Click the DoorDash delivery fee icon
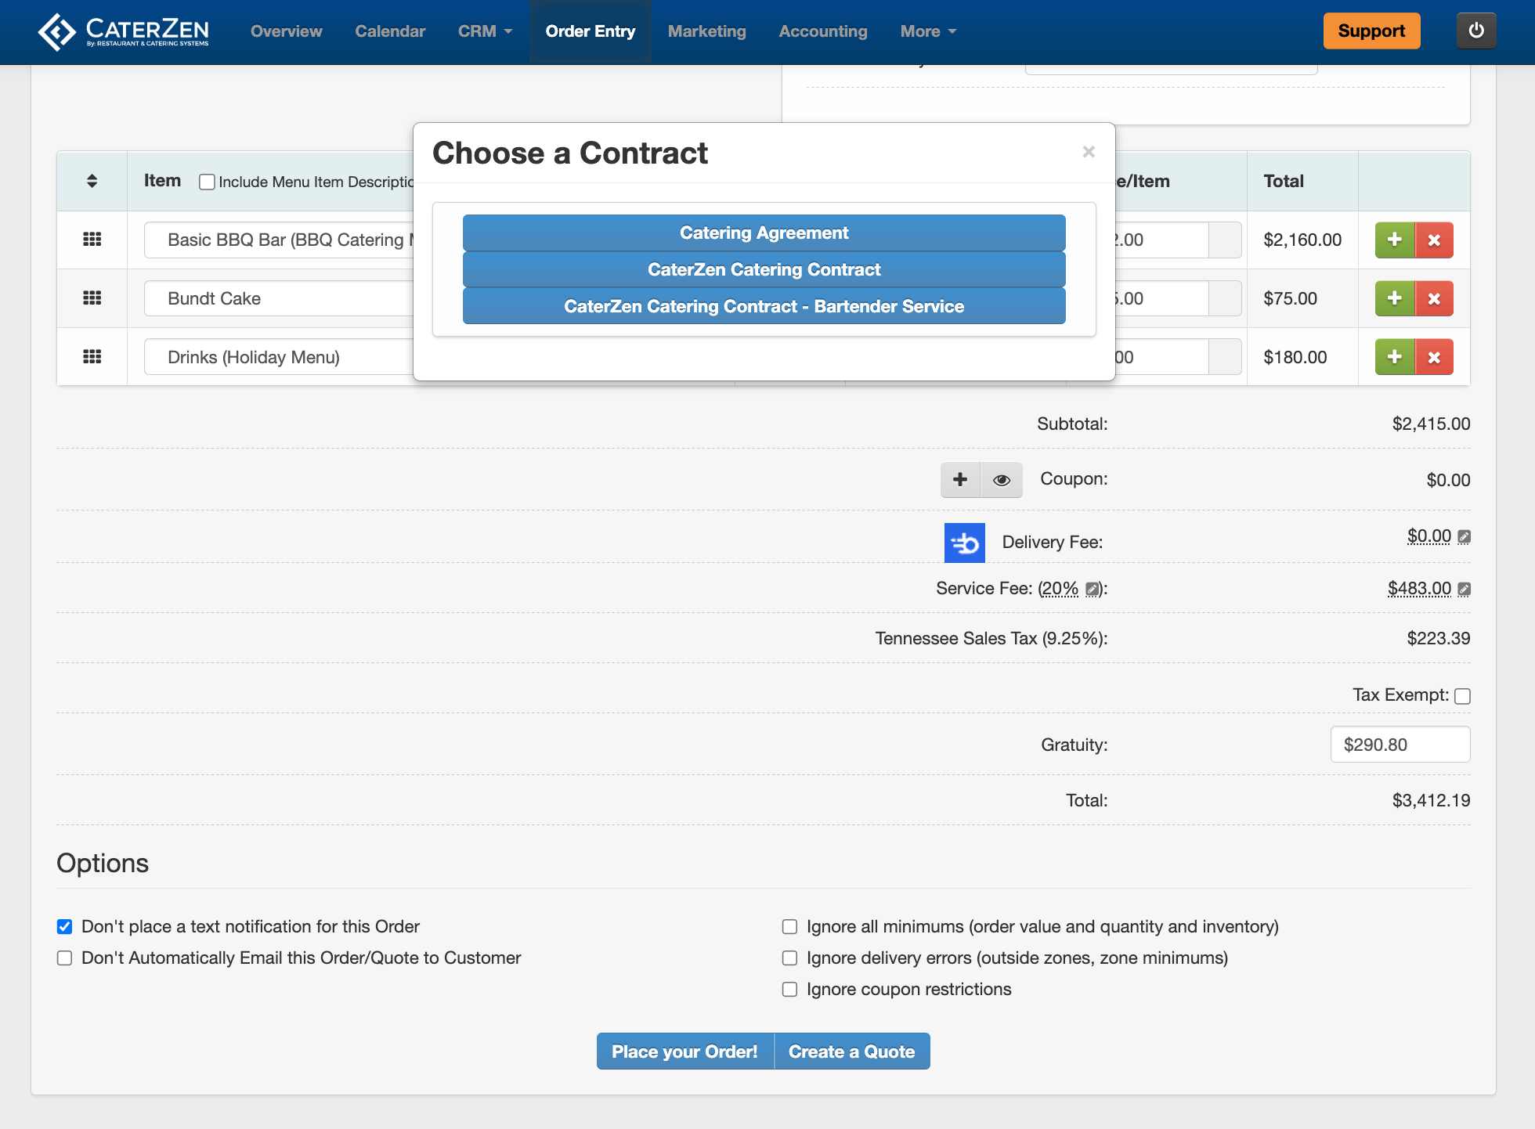This screenshot has height=1129, width=1535. pyautogui.click(x=964, y=543)
